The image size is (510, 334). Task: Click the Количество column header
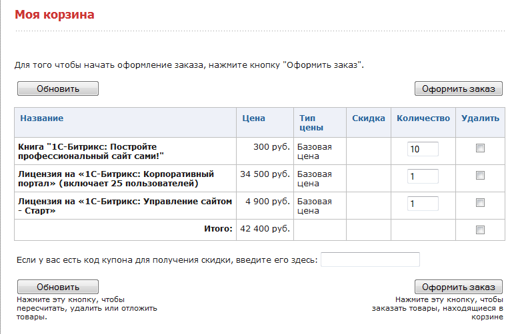click(423, 118)
